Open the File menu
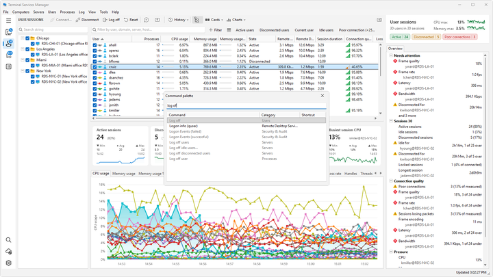Screen dimensions: 493x277 [x=5, y=12]
